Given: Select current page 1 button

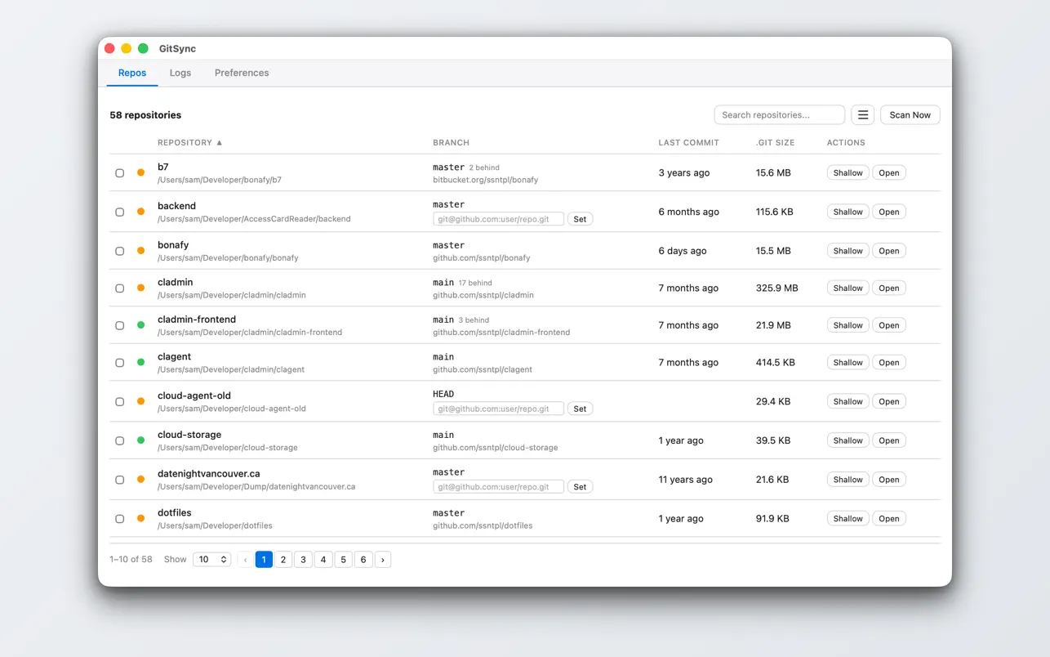Looking at the screenshot, I should click(264, 560).
